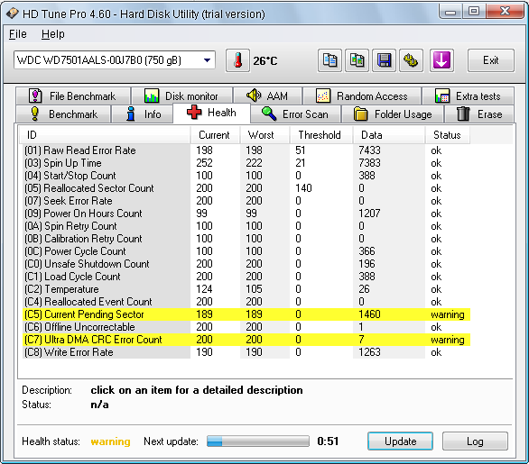Select the Raw Read Error Rate row

click(246, 150)
